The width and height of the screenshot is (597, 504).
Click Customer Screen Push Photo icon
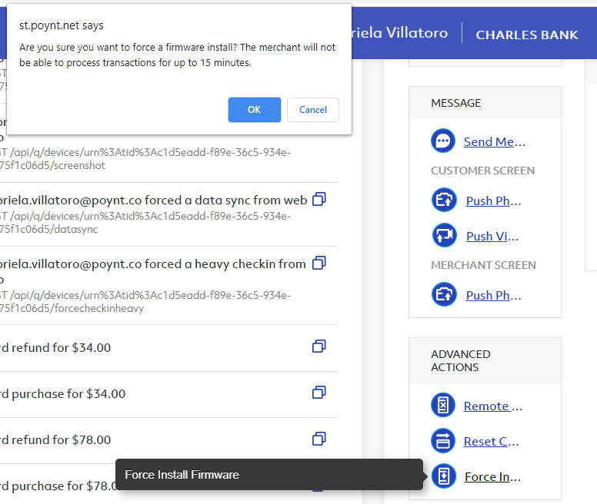tap(444, 200)
